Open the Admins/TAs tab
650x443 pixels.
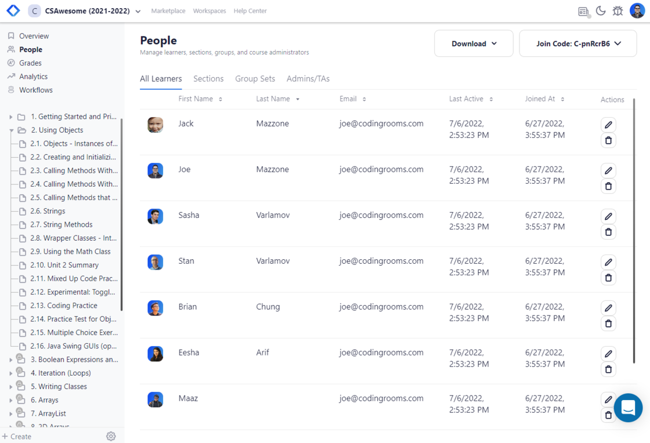pyautogui.click(x=308, y=79)
